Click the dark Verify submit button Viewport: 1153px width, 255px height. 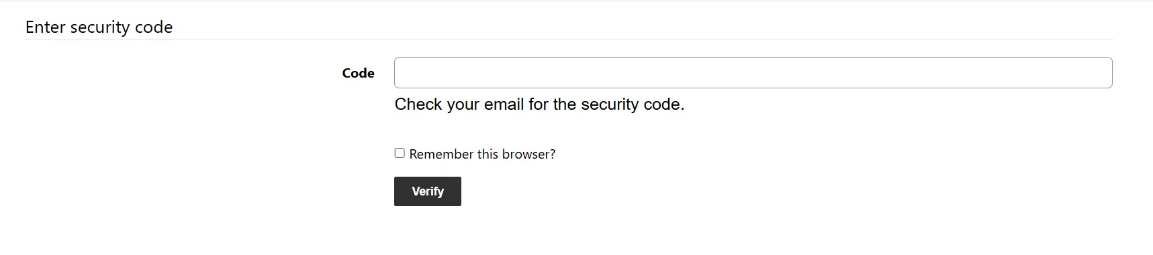click(427, 191)
